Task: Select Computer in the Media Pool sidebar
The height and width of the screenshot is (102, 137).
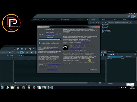Action: pos(91,25)
